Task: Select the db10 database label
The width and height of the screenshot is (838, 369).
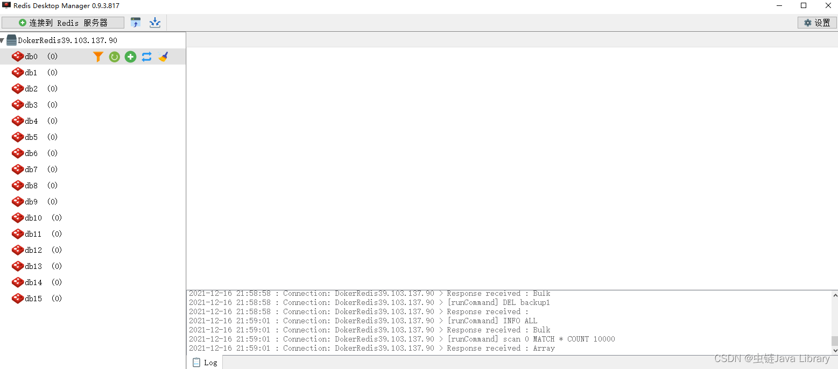Action: pyautogui.click(x=33, y=218)
